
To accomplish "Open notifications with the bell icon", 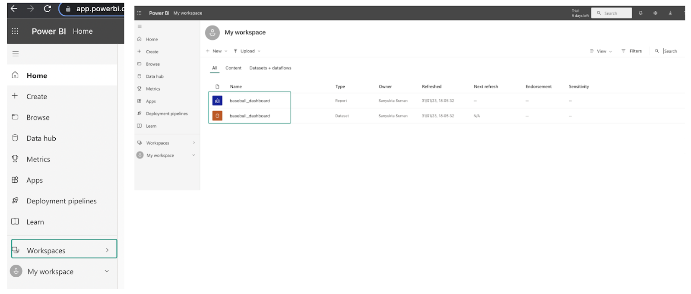I will click(x=640, y=13).
